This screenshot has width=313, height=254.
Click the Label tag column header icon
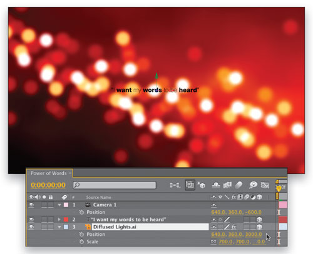tap(65, 197)
